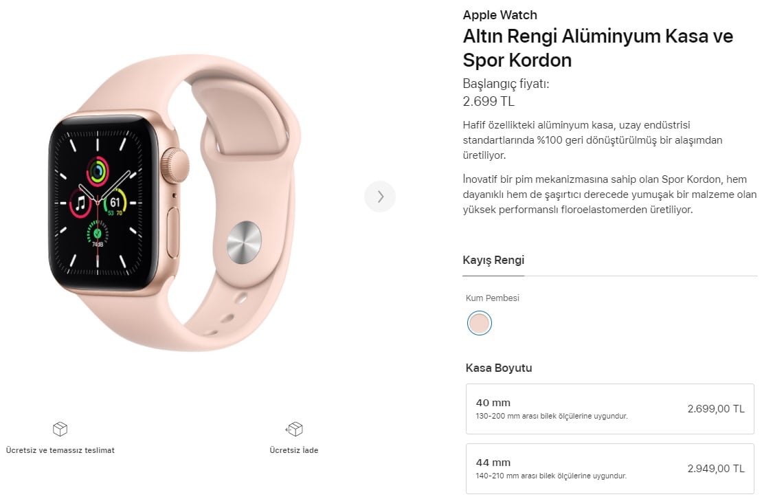
Task: Click the free contactless delivery box icon
Action: tap(60, 429)
